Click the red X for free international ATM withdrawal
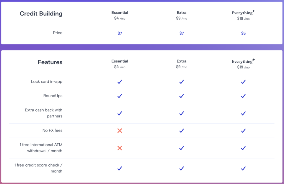The image size is (284, 184). [x=120, y=148]
